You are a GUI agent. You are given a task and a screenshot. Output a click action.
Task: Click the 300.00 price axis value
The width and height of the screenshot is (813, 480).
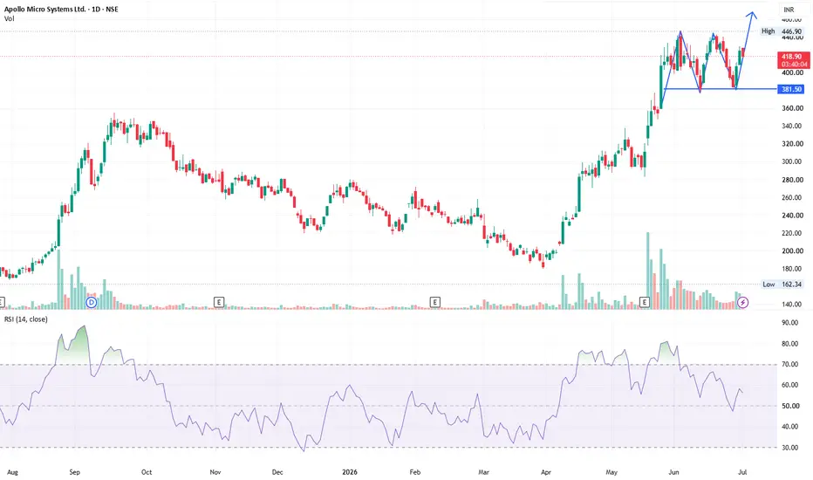(792, 161)
